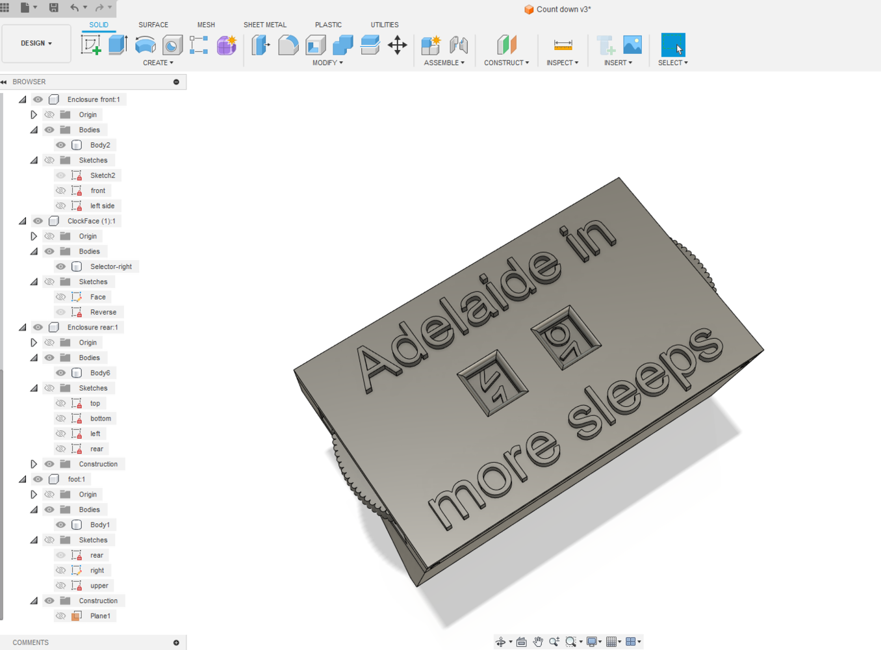
Task: Click the Save icon in the top bar
Action: (54, 8)
